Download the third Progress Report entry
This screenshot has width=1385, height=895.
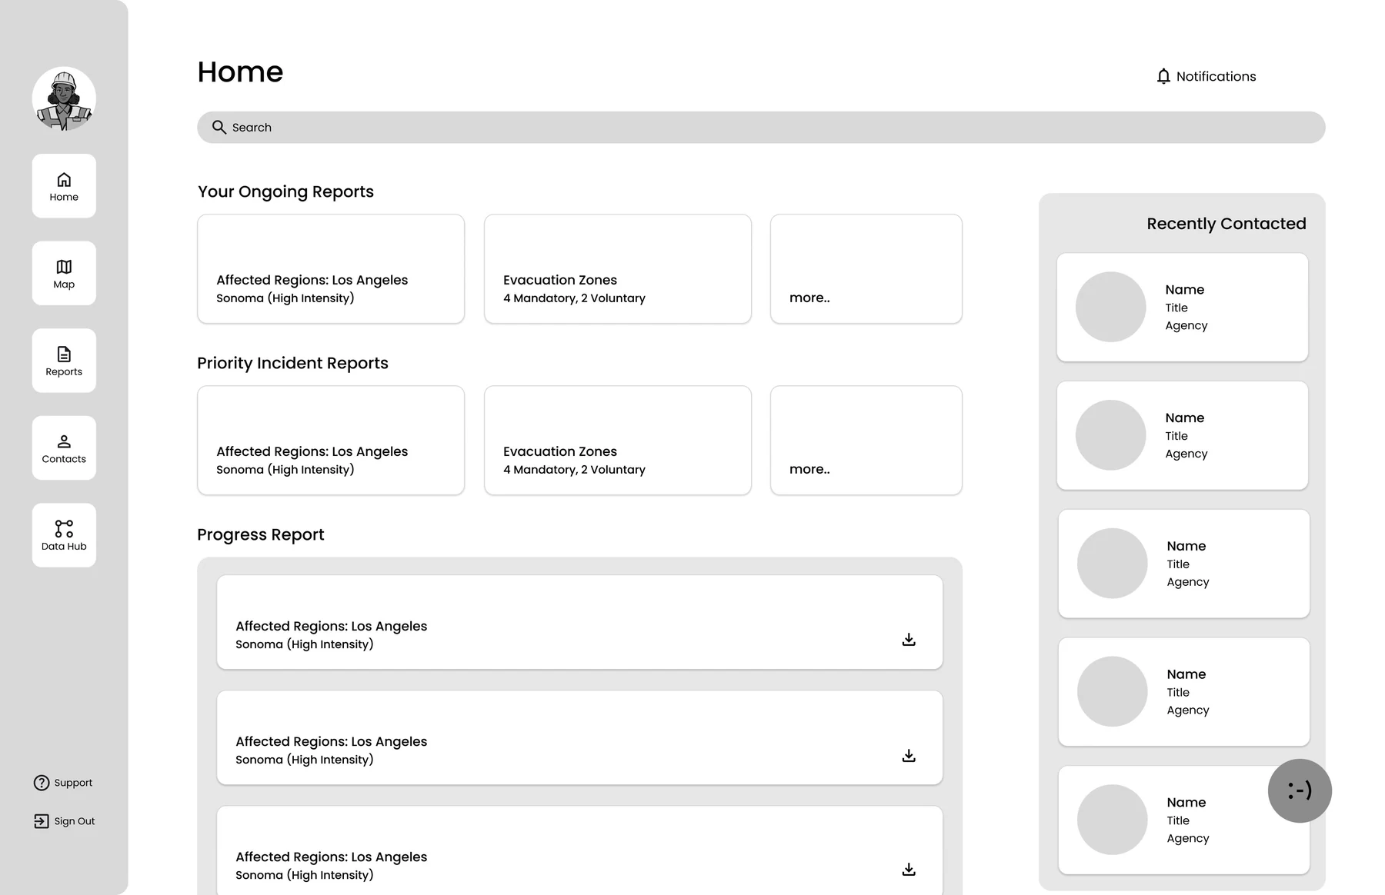tap(909, 870)
